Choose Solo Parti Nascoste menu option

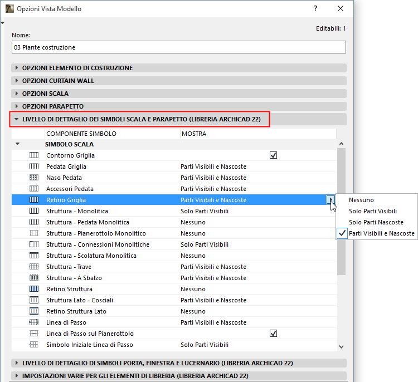pyautogui.click(x=376, y=222)
